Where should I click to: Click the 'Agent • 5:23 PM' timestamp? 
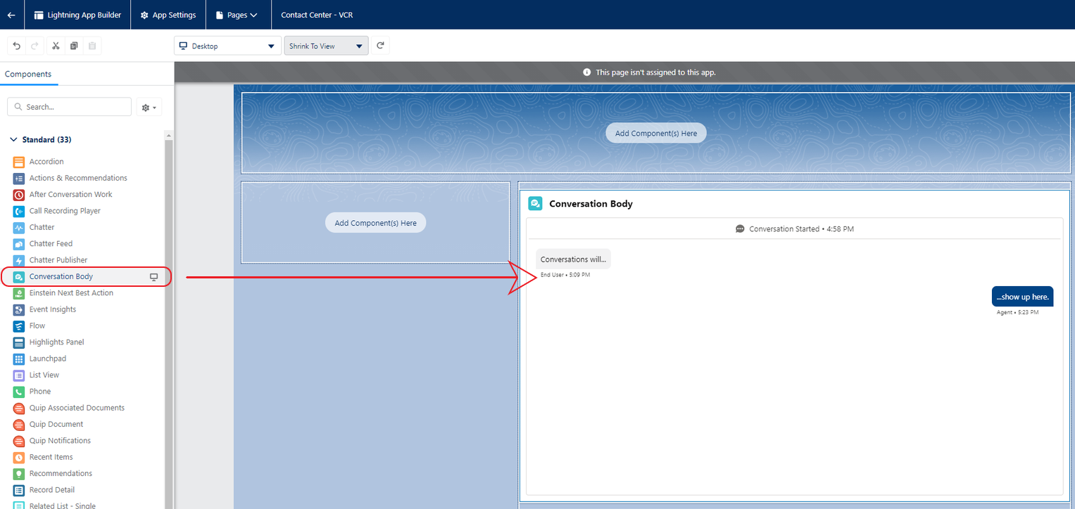[x=1017, y=312]
